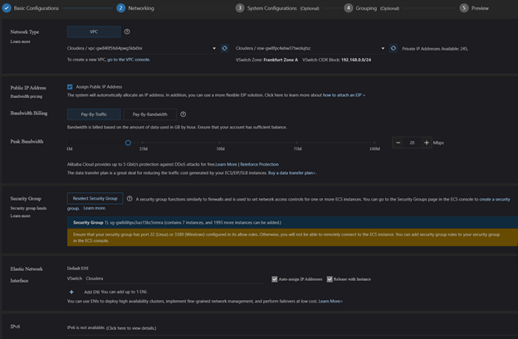Open help icon beside Pay-By-Bandwidth
This screenshot has height=339, width=518.
click(183, 114)
